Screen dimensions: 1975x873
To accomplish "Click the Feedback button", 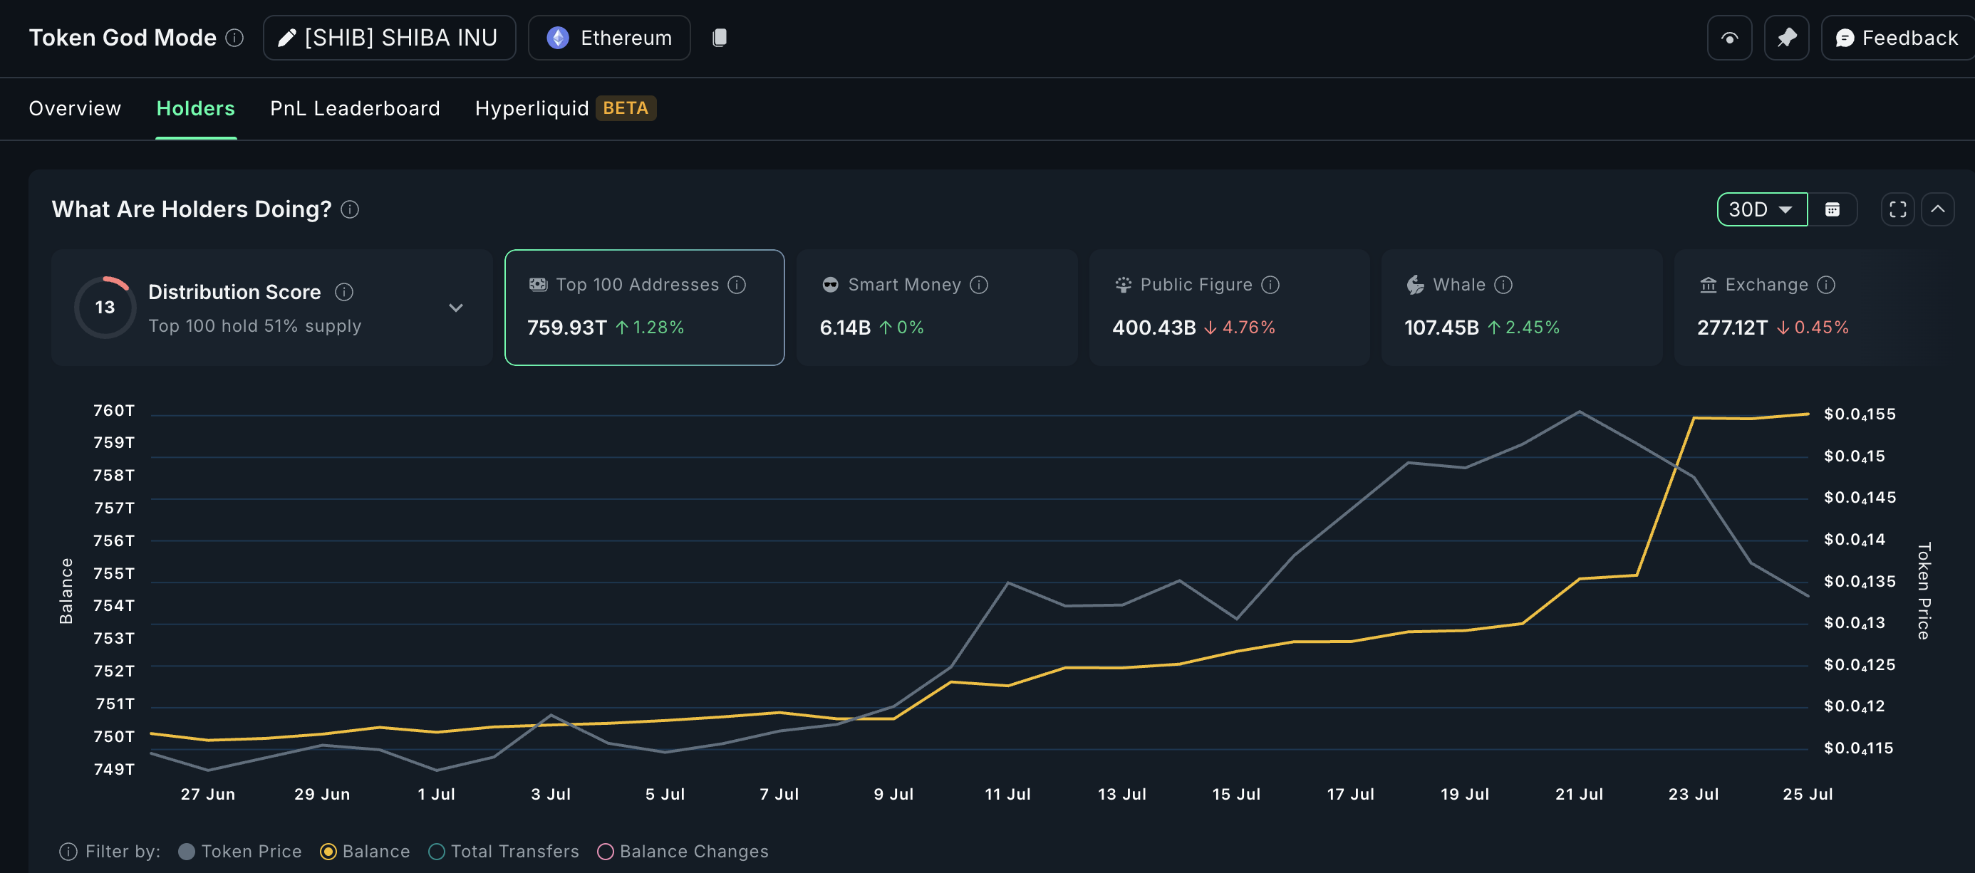I will [x=1897, y=38].
